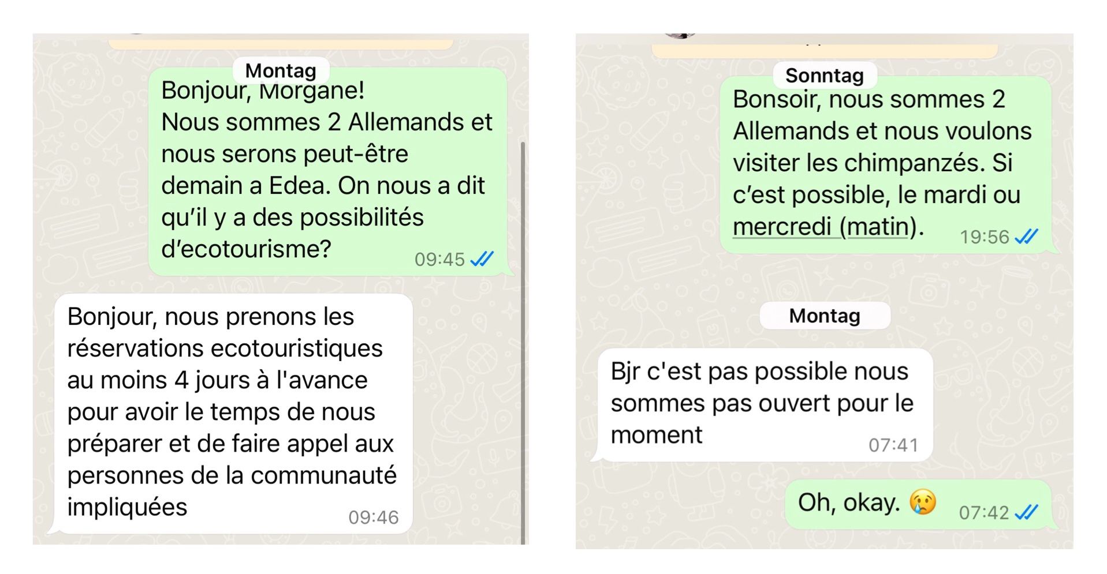
Task: Click the yellow banner atop right chat
Action: [x=825, y=50]
